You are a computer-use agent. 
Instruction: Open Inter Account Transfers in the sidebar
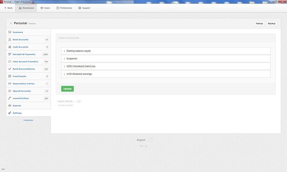[x=28, y=61]
